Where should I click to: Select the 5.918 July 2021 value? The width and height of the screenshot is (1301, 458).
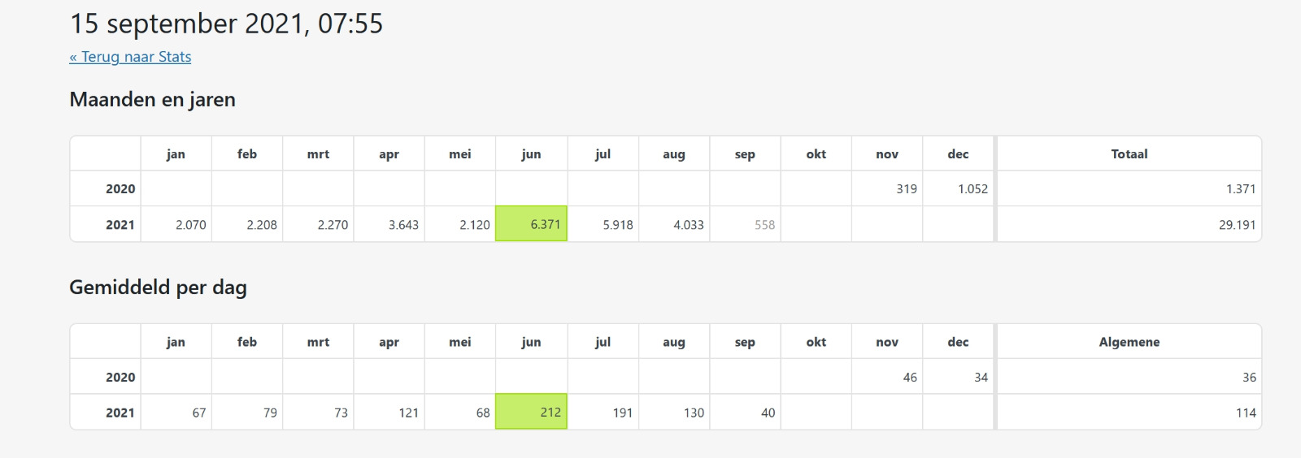tap(618, 225)
